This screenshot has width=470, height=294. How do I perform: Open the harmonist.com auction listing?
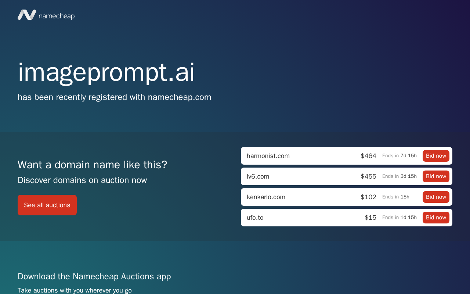click(x=268, y=156)
